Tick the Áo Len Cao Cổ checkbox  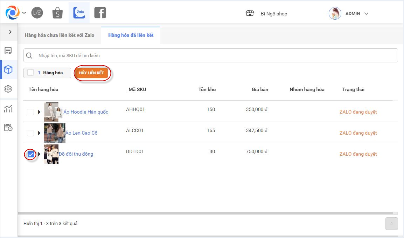(31, 133)
